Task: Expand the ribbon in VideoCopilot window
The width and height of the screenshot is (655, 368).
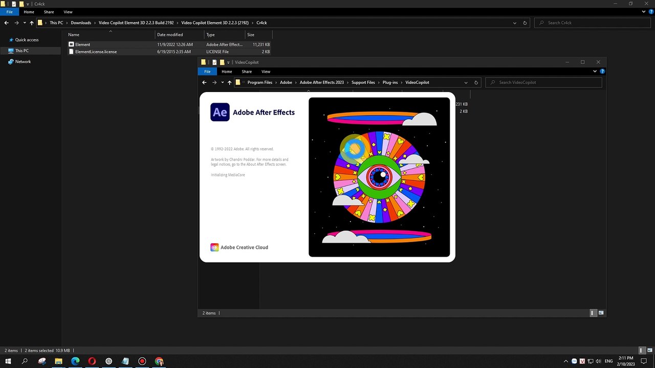Action: click(x=596, y=72)
